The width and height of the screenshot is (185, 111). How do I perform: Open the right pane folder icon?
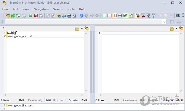[172, 29]
